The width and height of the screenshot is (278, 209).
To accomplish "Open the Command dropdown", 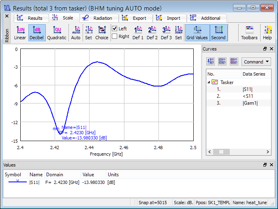I will [x=257, y=62].
